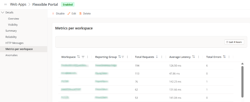This screenshot has width=250, height=102.
Task: Open Reporting Group column options menu
Action: click(127, 57)
